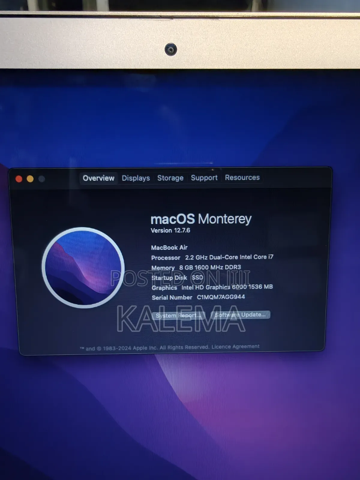Image resolution: width=360 pixels, height=480 pixels.
Task: Select serial number C1MQM7AGG944
Action: [x=221, y=297]
